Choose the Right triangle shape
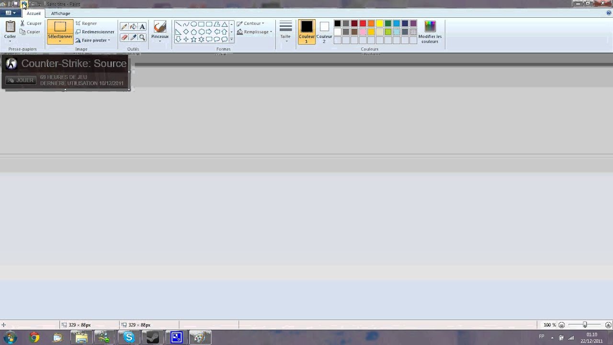This screenshot has width=613, height=345. pyautogui.click(x=178, y=32)
